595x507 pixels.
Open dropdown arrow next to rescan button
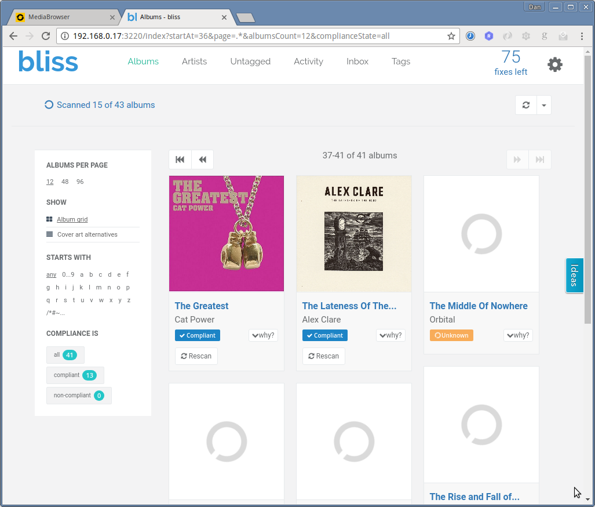click(544, 105)
